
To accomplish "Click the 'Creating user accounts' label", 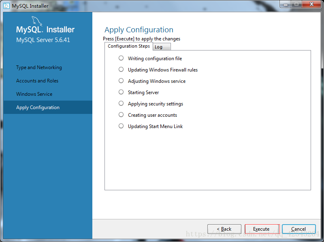I will click(153, 115).
